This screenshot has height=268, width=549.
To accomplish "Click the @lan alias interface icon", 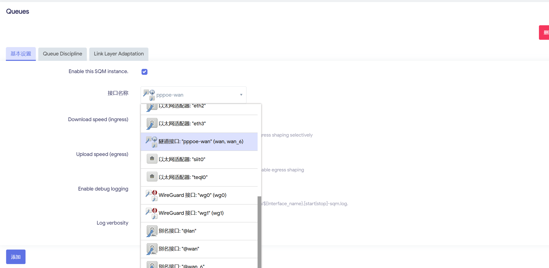I will pos(152,231).
